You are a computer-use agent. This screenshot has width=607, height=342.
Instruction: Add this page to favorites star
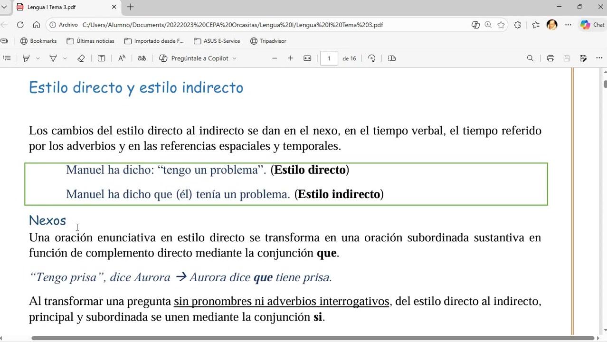pos(501,25)
